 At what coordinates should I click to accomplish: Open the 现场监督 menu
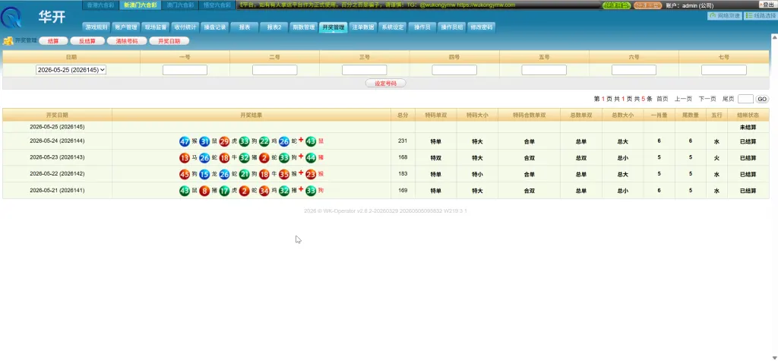[x=155, y=27]
